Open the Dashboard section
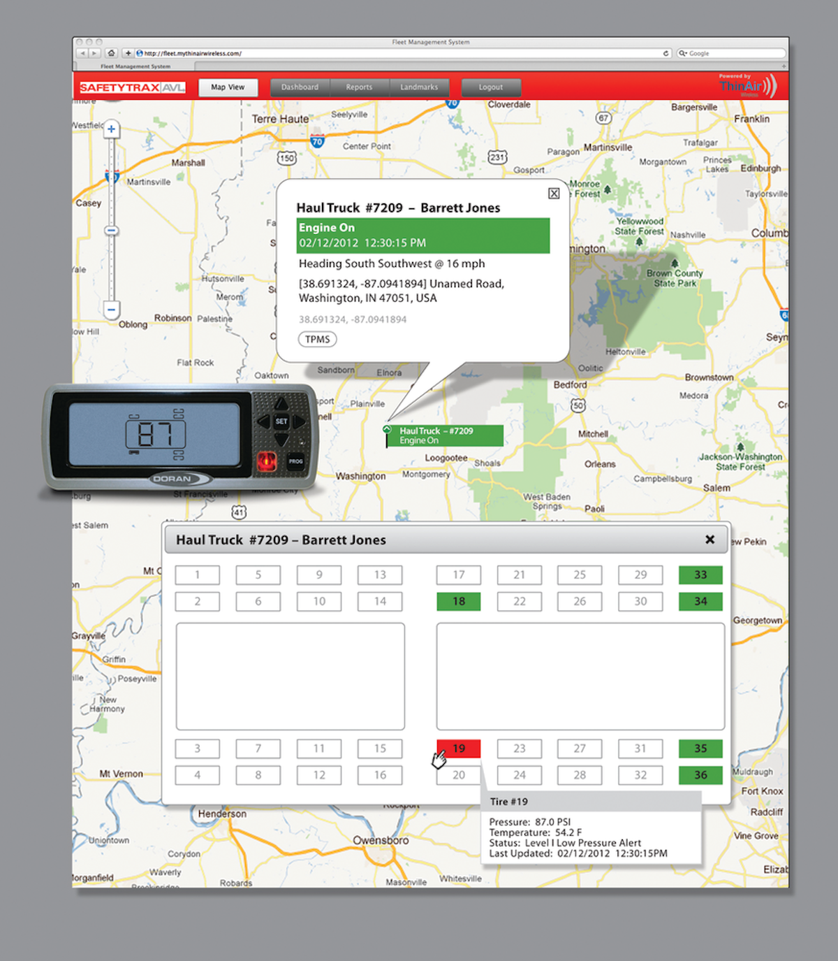Screen dimensions: 838x961 point(300,87)
